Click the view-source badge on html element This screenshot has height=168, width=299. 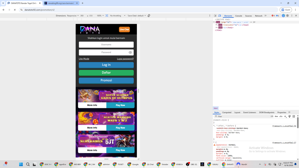[237, 22]
